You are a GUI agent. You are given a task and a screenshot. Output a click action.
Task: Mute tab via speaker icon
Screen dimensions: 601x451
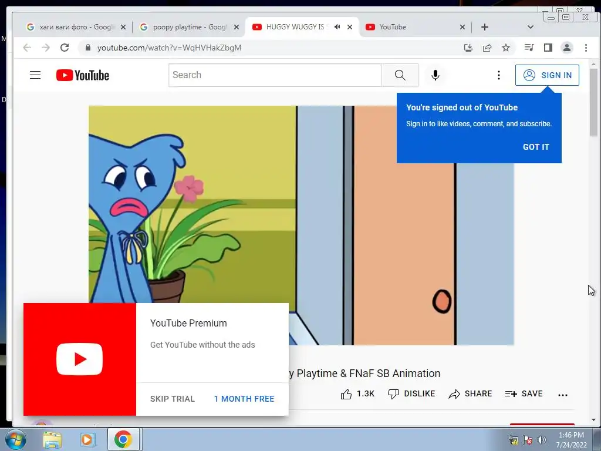337,27
